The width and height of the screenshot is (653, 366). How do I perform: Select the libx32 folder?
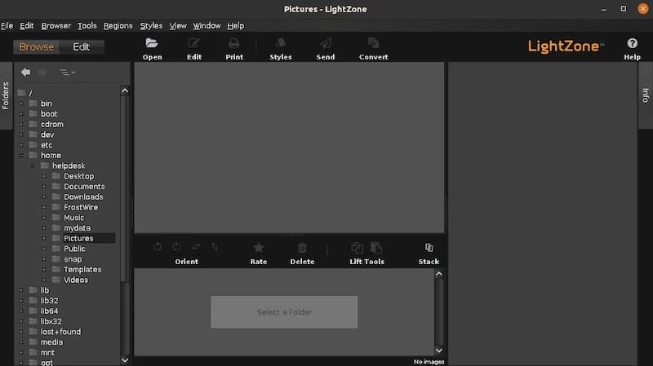(51, 321)
